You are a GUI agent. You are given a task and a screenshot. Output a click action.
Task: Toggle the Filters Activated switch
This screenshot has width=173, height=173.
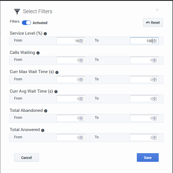26,23
